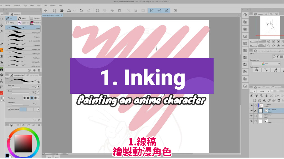Screen dimensions: 284x159
Task: Expand the Anti-aliasing options dropdown
Action: [x=39, y=98]
